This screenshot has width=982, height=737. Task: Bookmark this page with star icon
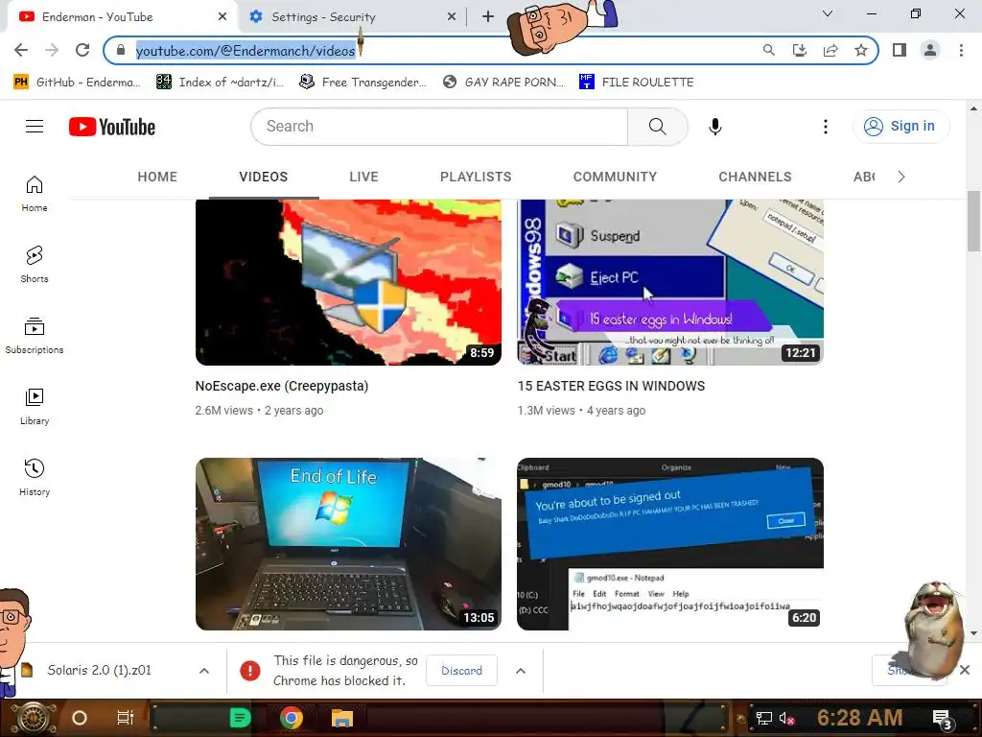[x=861, y=50]
